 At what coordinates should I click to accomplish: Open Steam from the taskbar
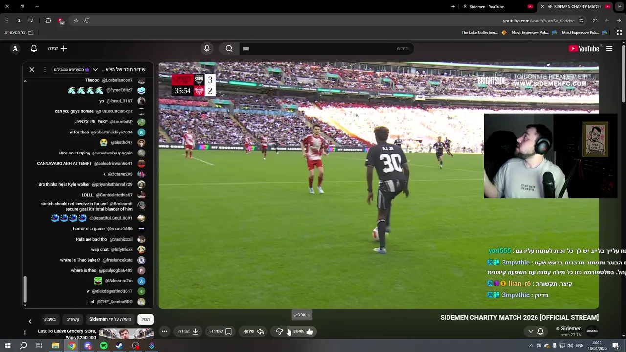click(119, 346)
